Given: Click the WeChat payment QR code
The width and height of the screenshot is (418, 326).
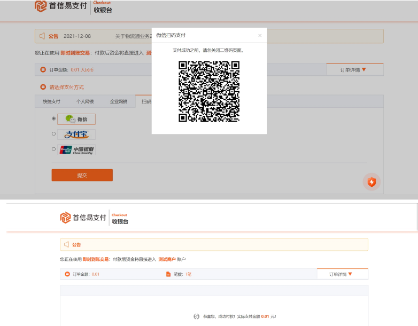Looking at the screenshot, I should [209, 91].
